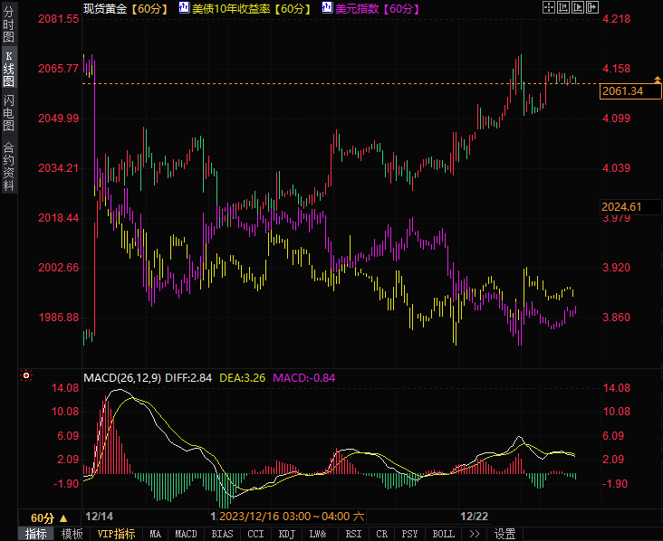
Task: Click the US 10-year yield legend icon
Action: tap(184, 8)
